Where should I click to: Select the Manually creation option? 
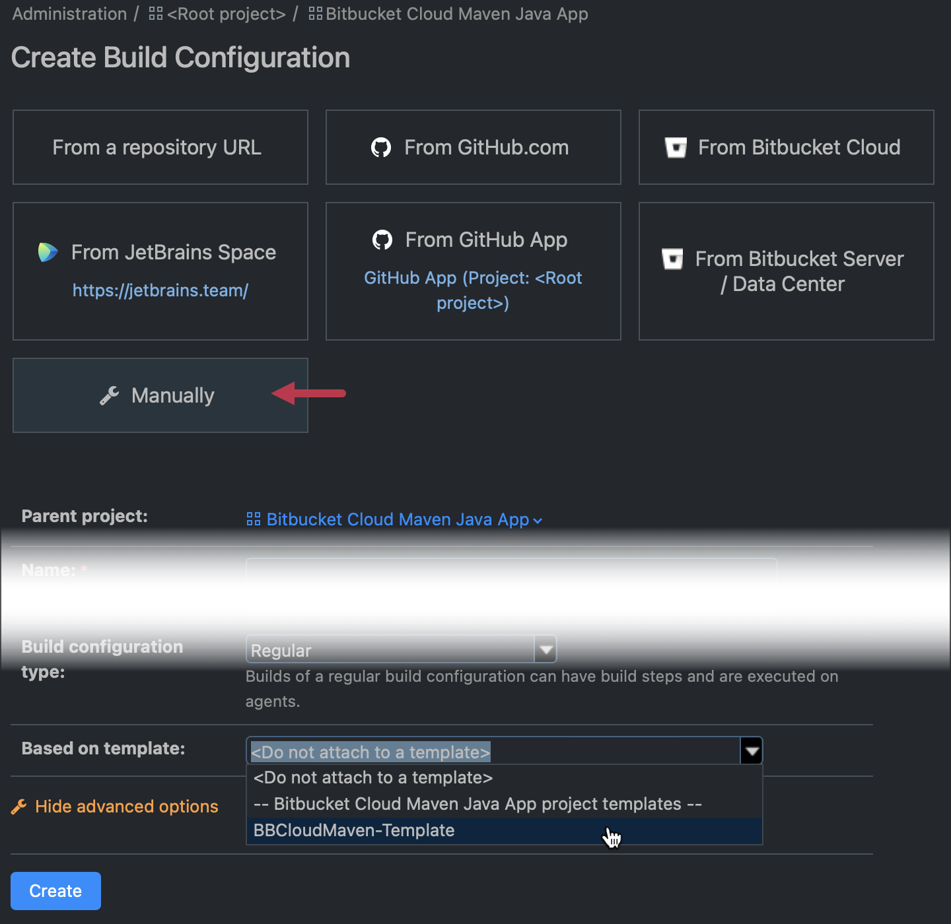(x=160, y=395)
